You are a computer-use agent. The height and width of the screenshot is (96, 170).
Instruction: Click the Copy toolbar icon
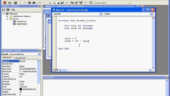pos(25,3)
